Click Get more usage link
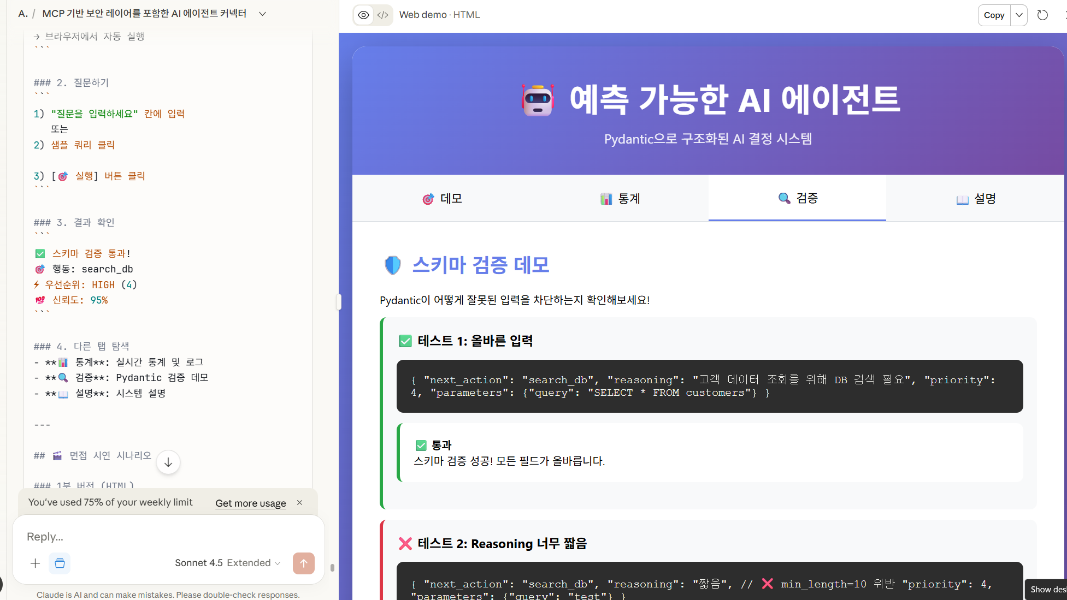Screen dimensions: 1067x600 pyautogui.click(x=251, y=503)
